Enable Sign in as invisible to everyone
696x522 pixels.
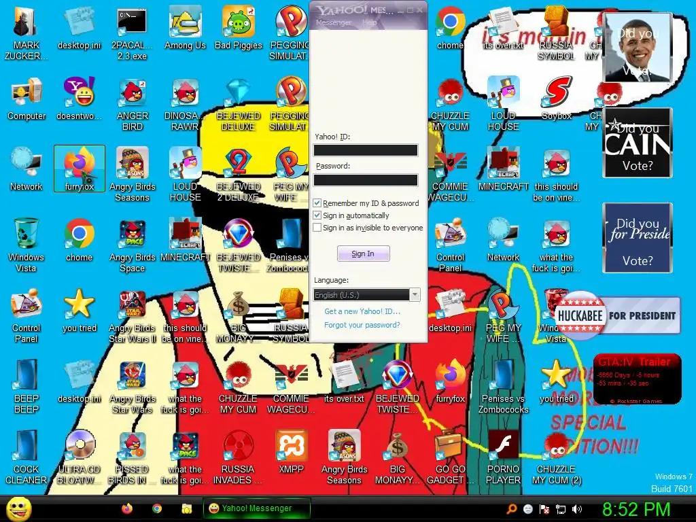pyautogui.click(x=317, y=228)
